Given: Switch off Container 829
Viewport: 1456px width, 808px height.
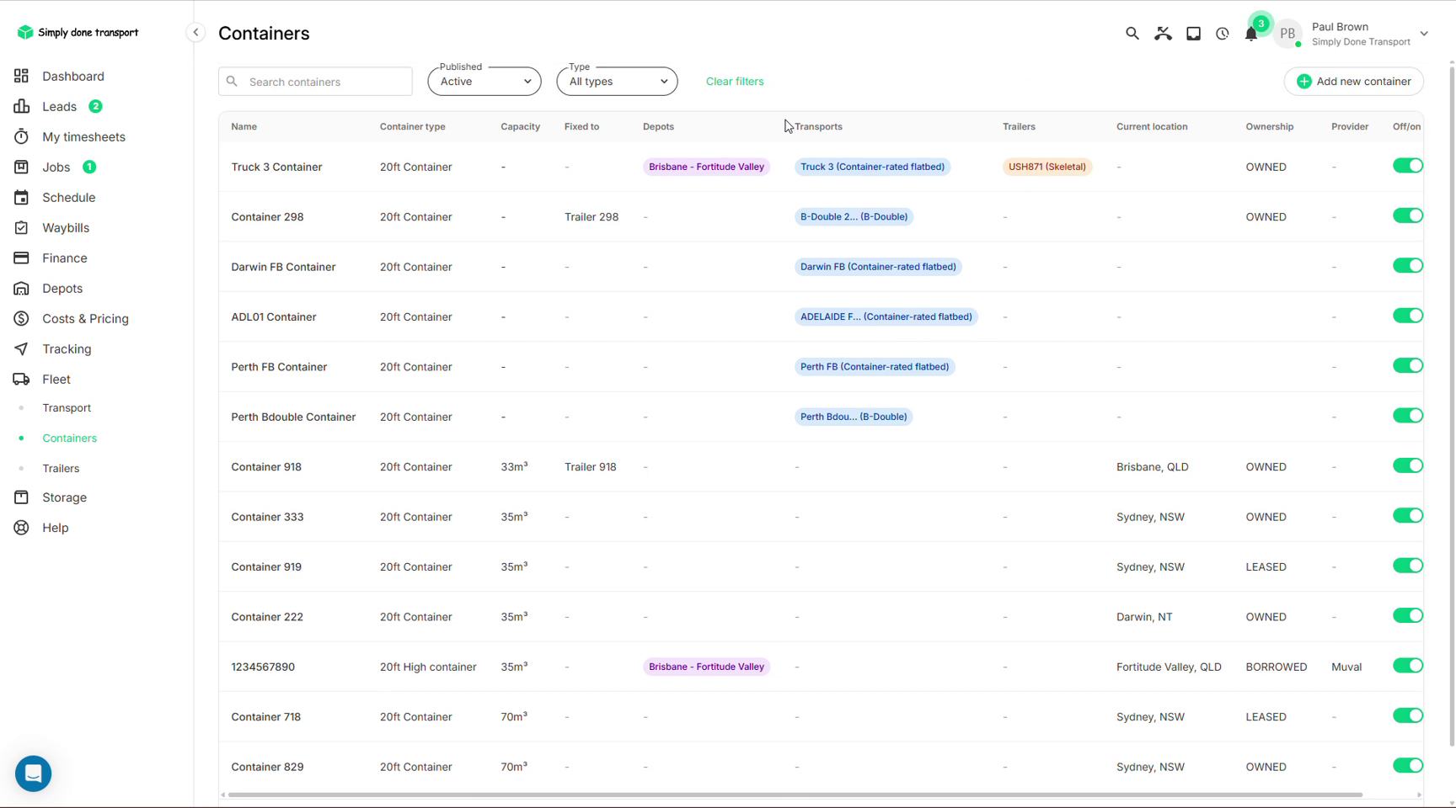Looking at the screenshot, I should tap(1408, 766).
